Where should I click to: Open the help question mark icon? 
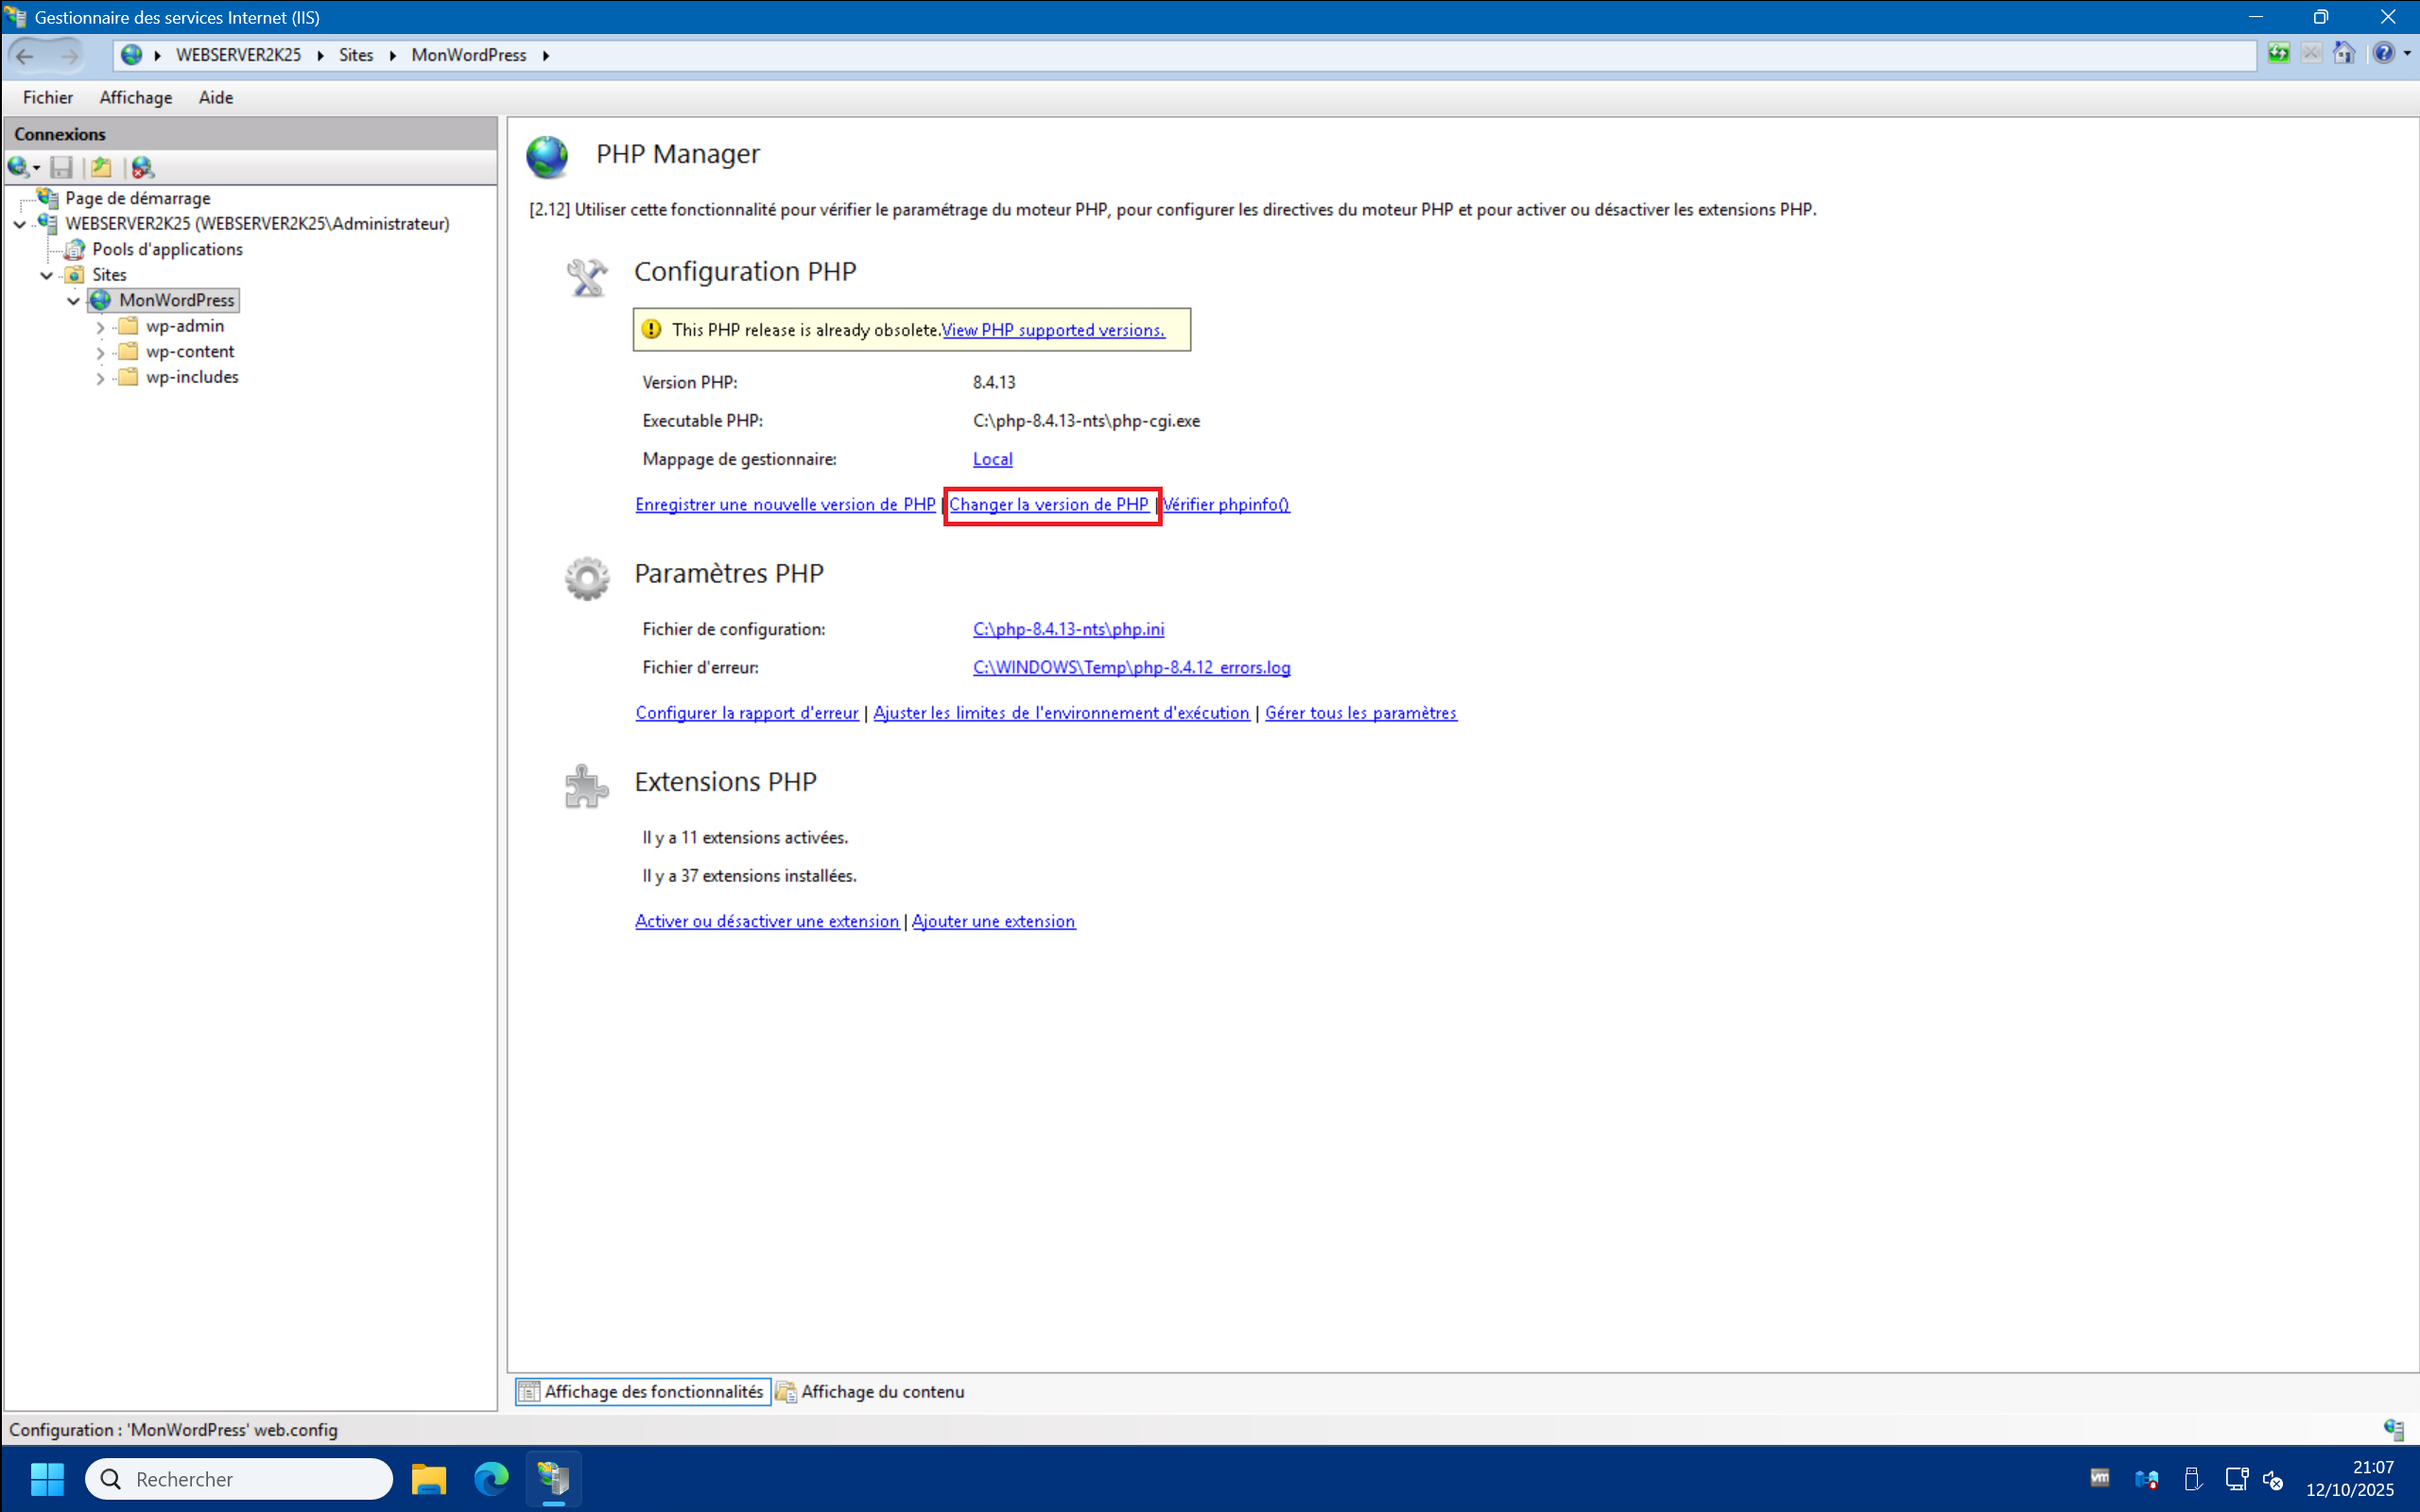coord(2383,54)
